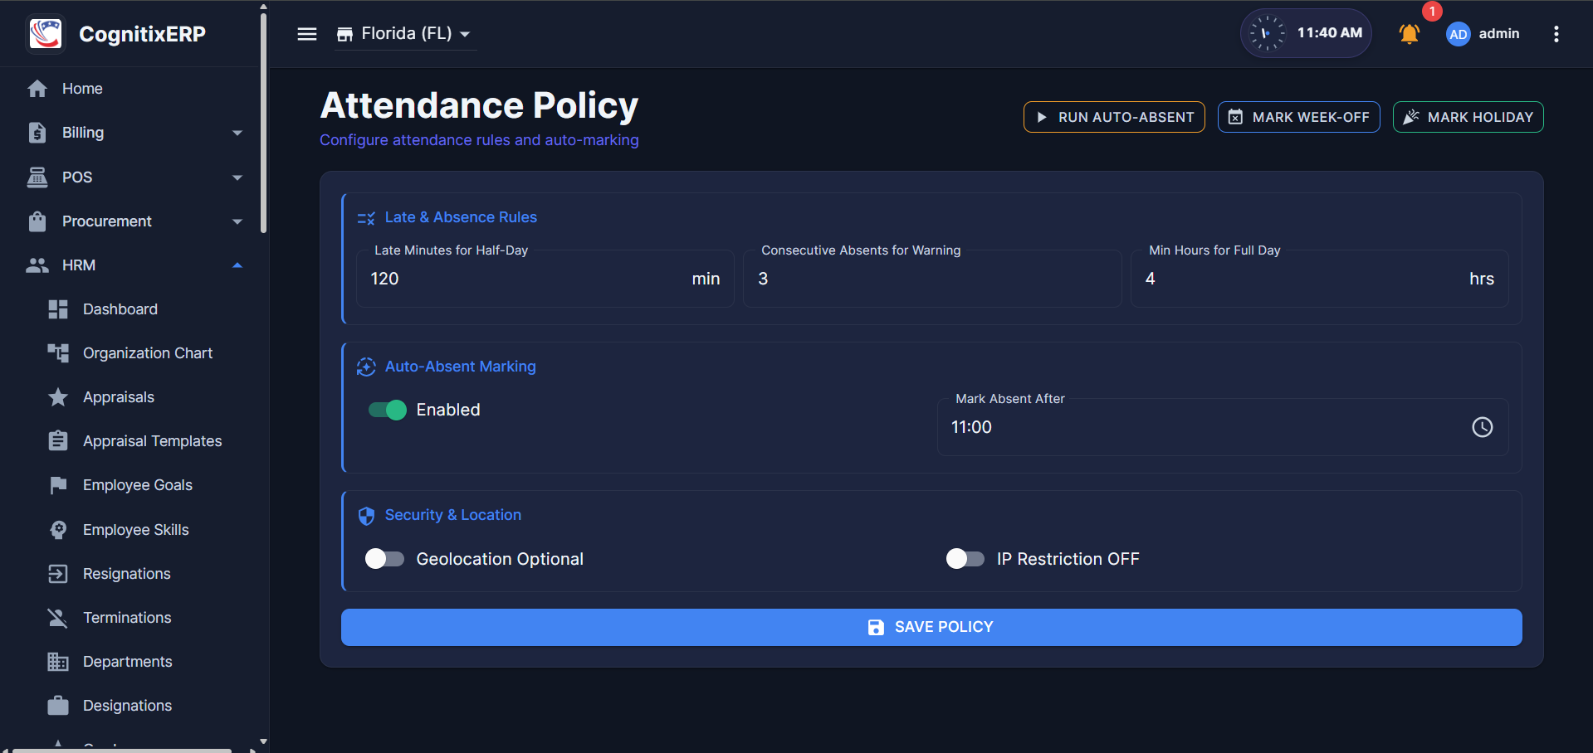This screenshot has width=1593, height=753.
Task: Click the sidebar horizontal scrollbar
Action: pos(122,751)
